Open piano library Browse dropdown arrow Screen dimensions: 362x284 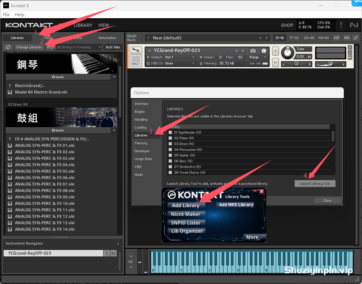coord(114,77)
